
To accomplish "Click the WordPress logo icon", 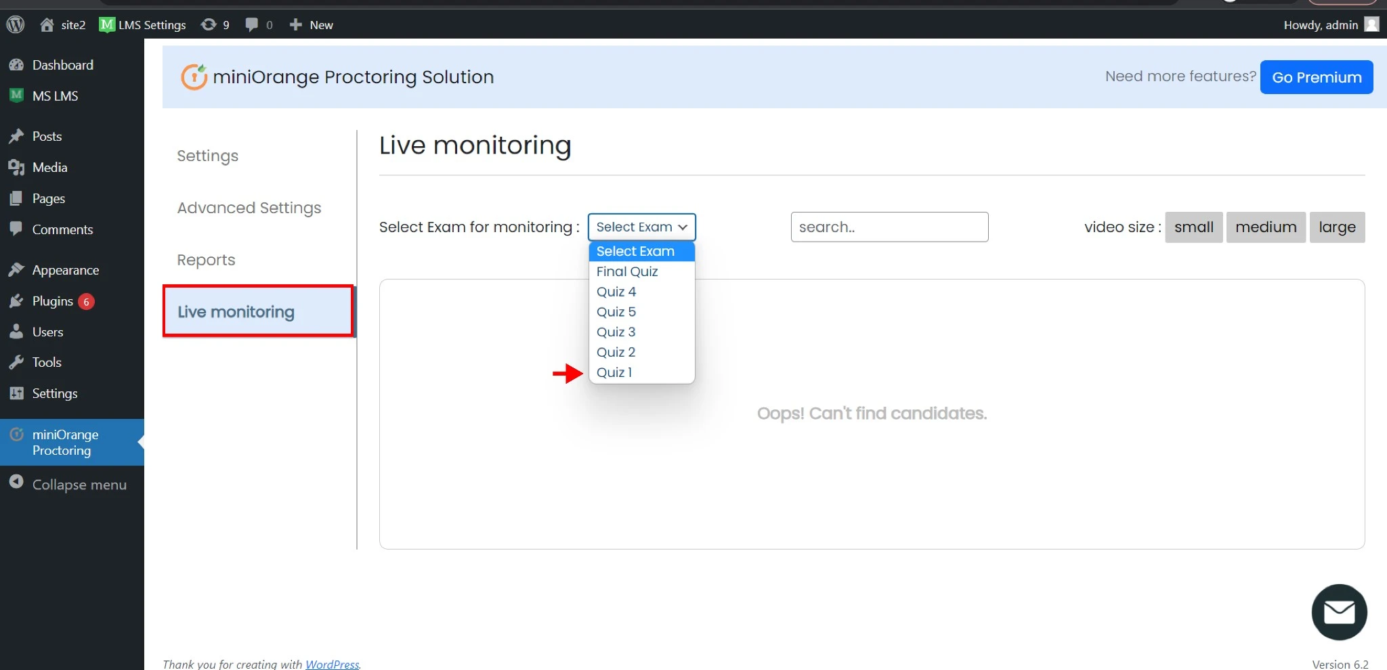I will [16, 25].
